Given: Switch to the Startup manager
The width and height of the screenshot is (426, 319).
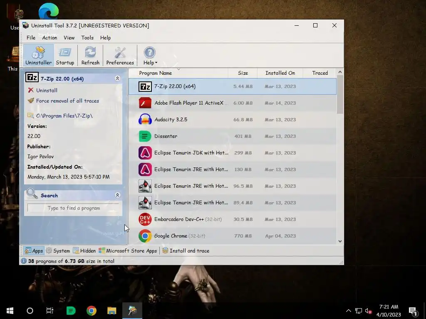Looking at the screenshot, I should click(x=65, y=56).
